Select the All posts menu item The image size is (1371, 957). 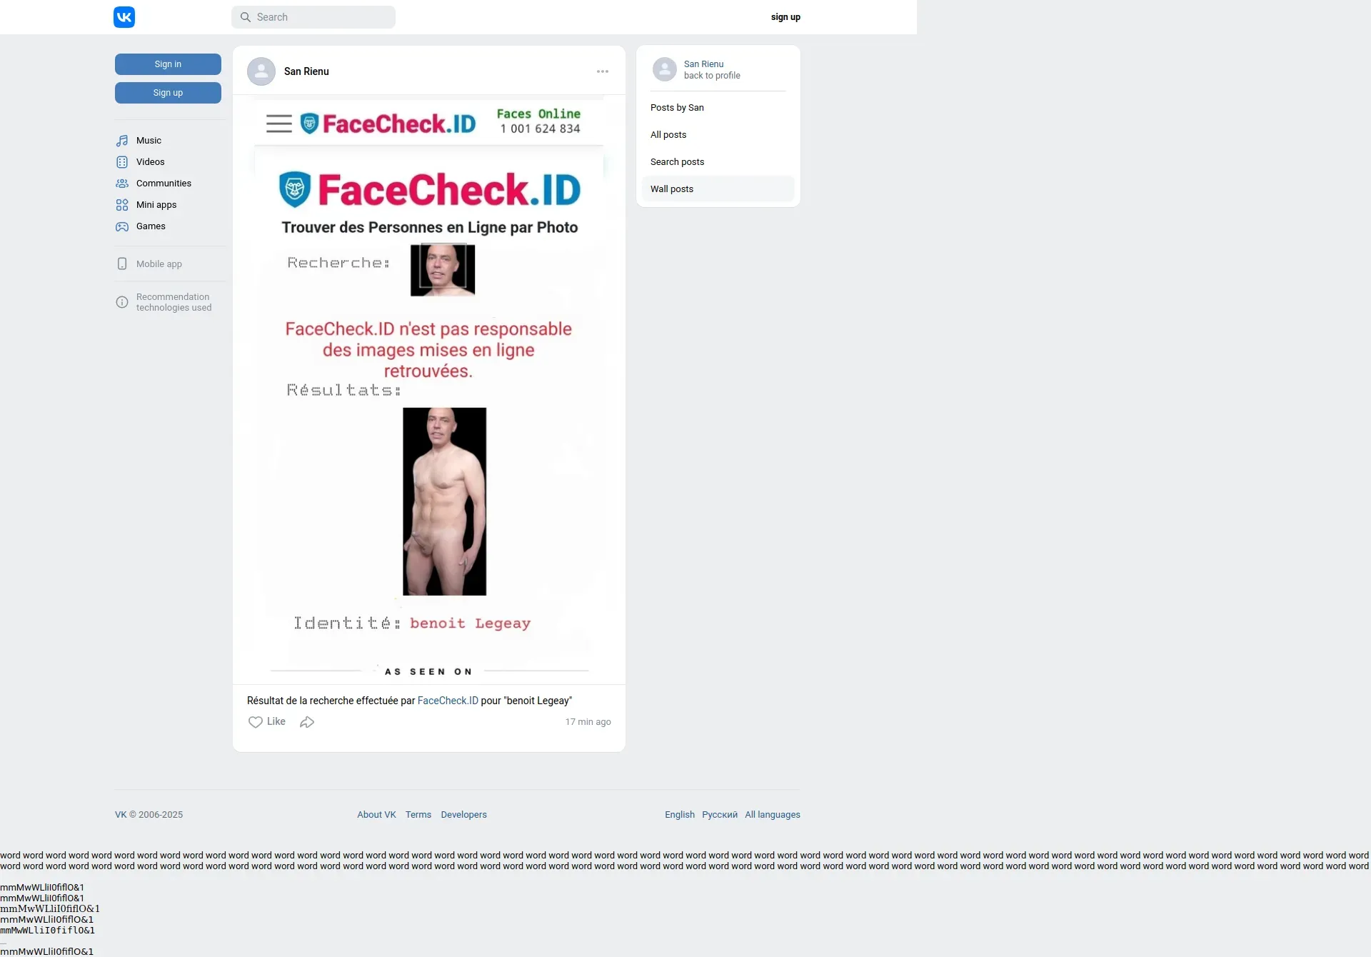click(x=668, y=135)
